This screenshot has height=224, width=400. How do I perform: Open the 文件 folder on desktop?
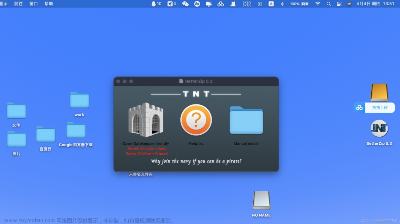[16, 110]
